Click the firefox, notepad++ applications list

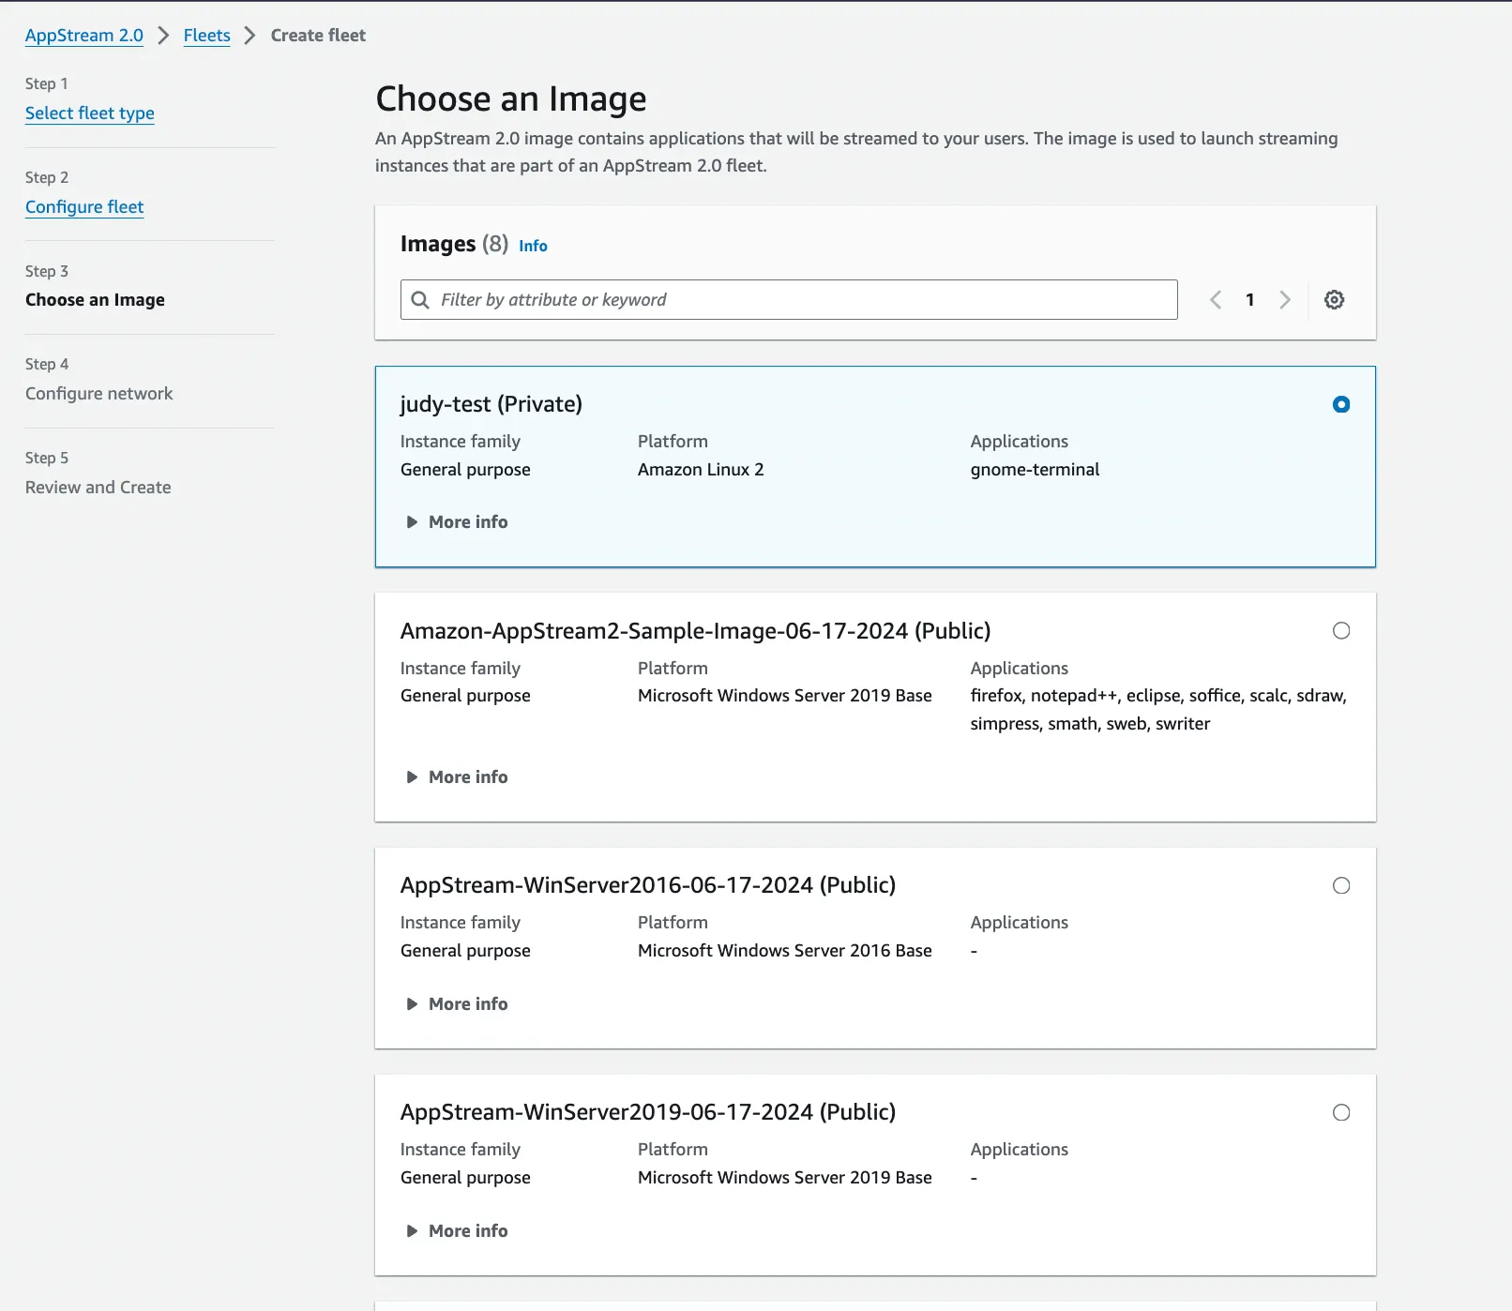coord(1158,710)
